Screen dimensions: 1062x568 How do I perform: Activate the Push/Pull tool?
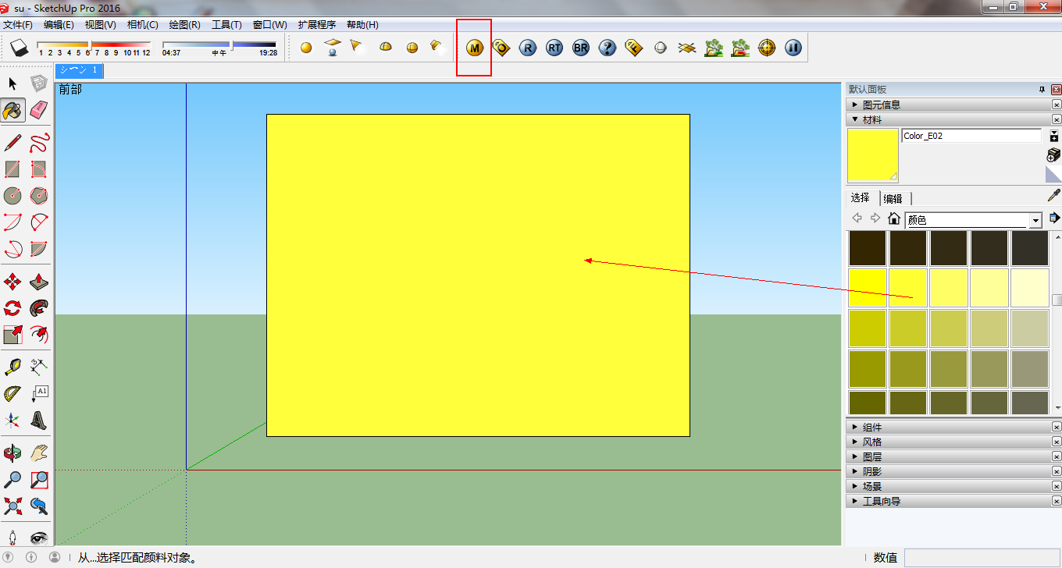click(x=39, y=282)
